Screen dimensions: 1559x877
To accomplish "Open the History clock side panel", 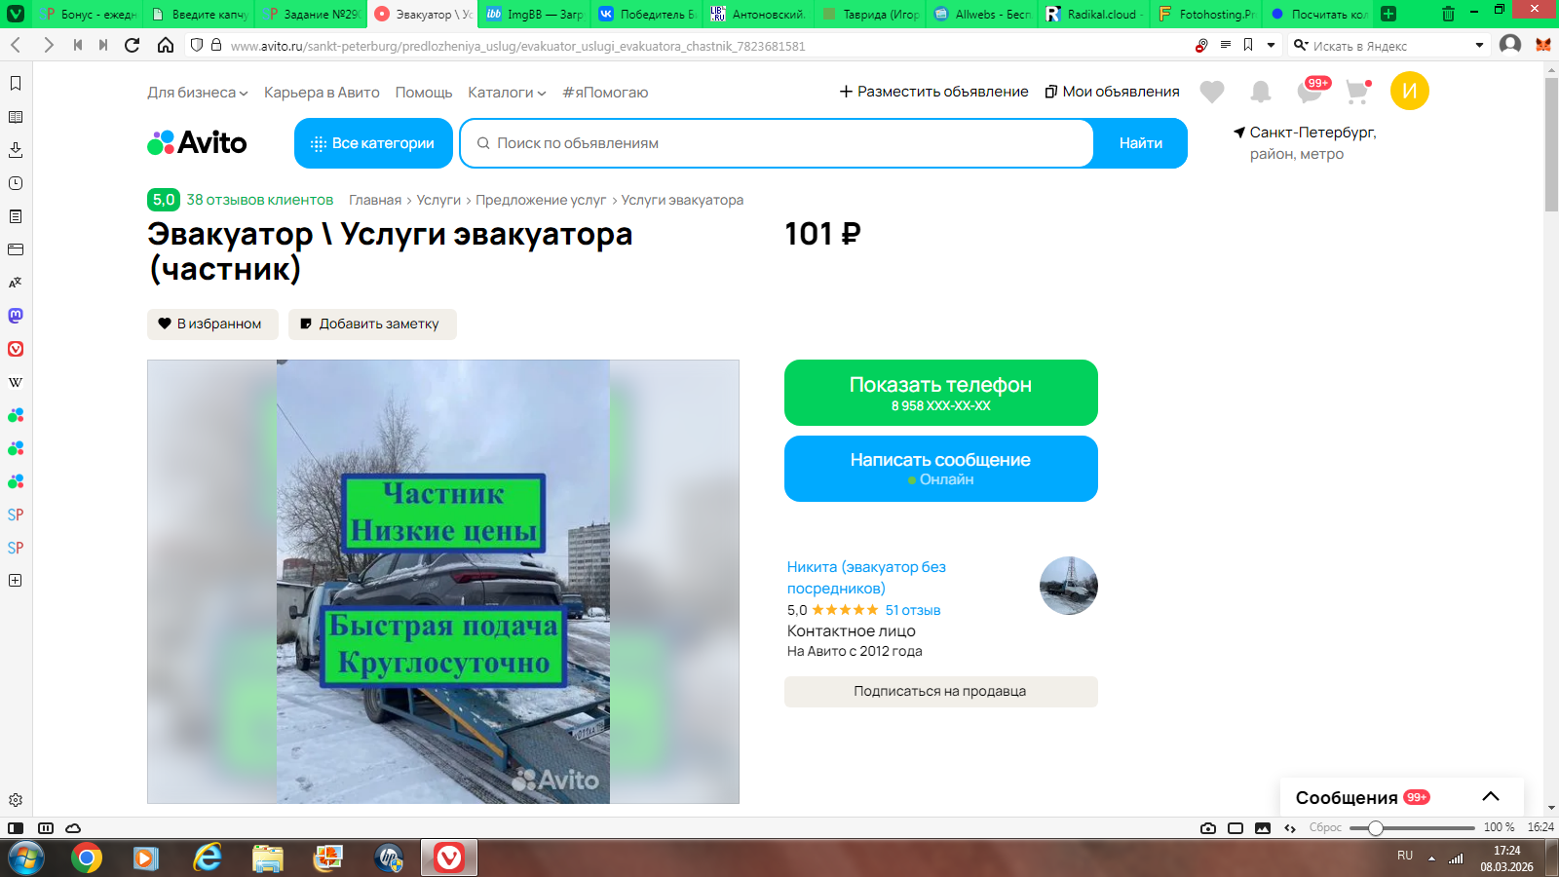I will [x=16, y=183].
